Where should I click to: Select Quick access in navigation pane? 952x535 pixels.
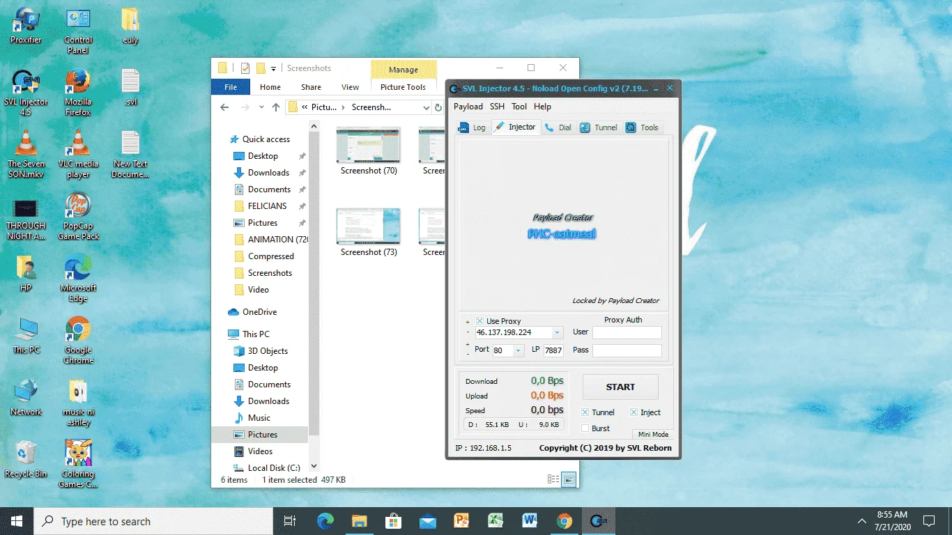(266, 139)
